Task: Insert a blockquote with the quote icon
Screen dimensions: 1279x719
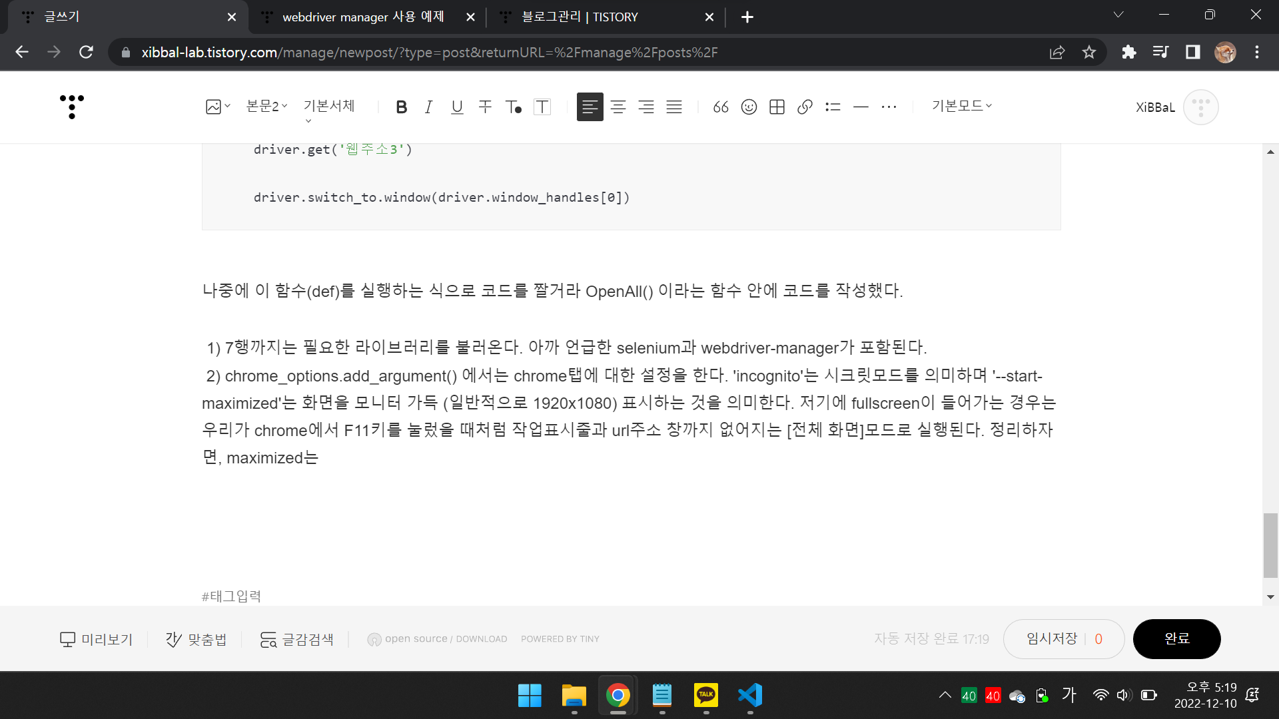Action: (721, 107)
